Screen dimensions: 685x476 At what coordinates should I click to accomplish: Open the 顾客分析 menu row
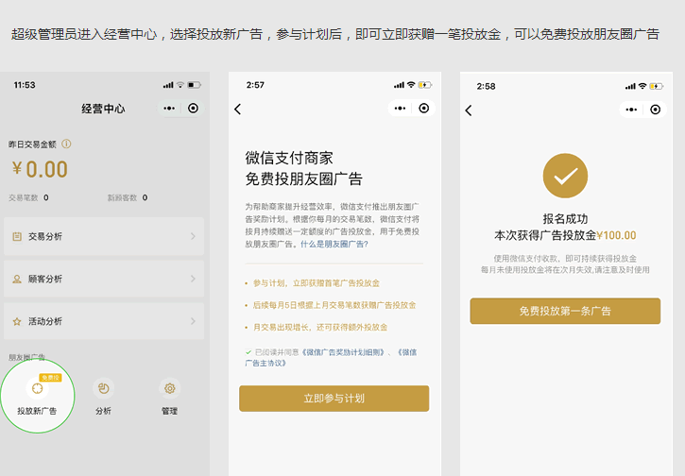pyautogui.click(x=104, y=279)
